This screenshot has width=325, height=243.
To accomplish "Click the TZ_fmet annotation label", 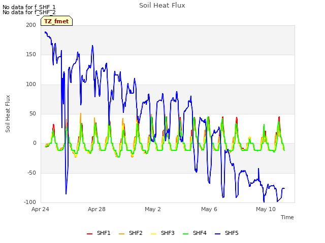I will click(x=56, y=21).
